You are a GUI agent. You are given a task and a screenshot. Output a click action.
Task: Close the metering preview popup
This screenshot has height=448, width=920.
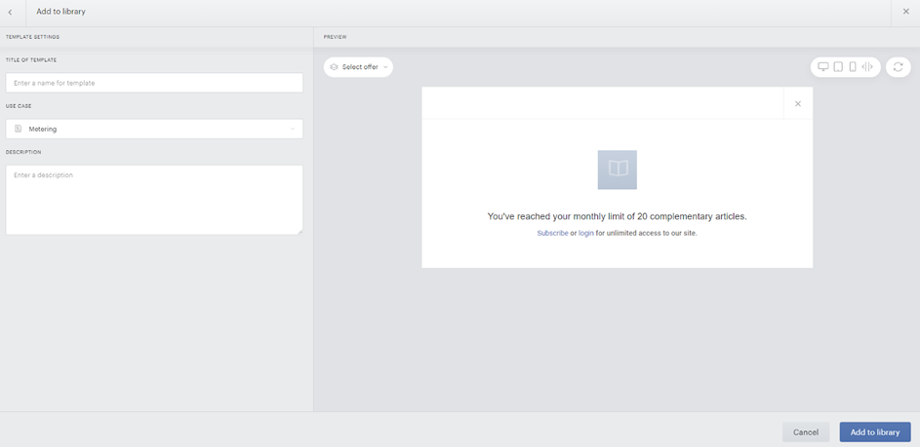[x=798, y=103]
